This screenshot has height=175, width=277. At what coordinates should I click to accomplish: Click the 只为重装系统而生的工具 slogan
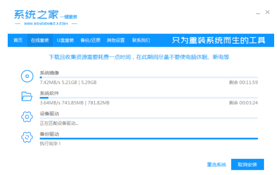coord(219,40)
